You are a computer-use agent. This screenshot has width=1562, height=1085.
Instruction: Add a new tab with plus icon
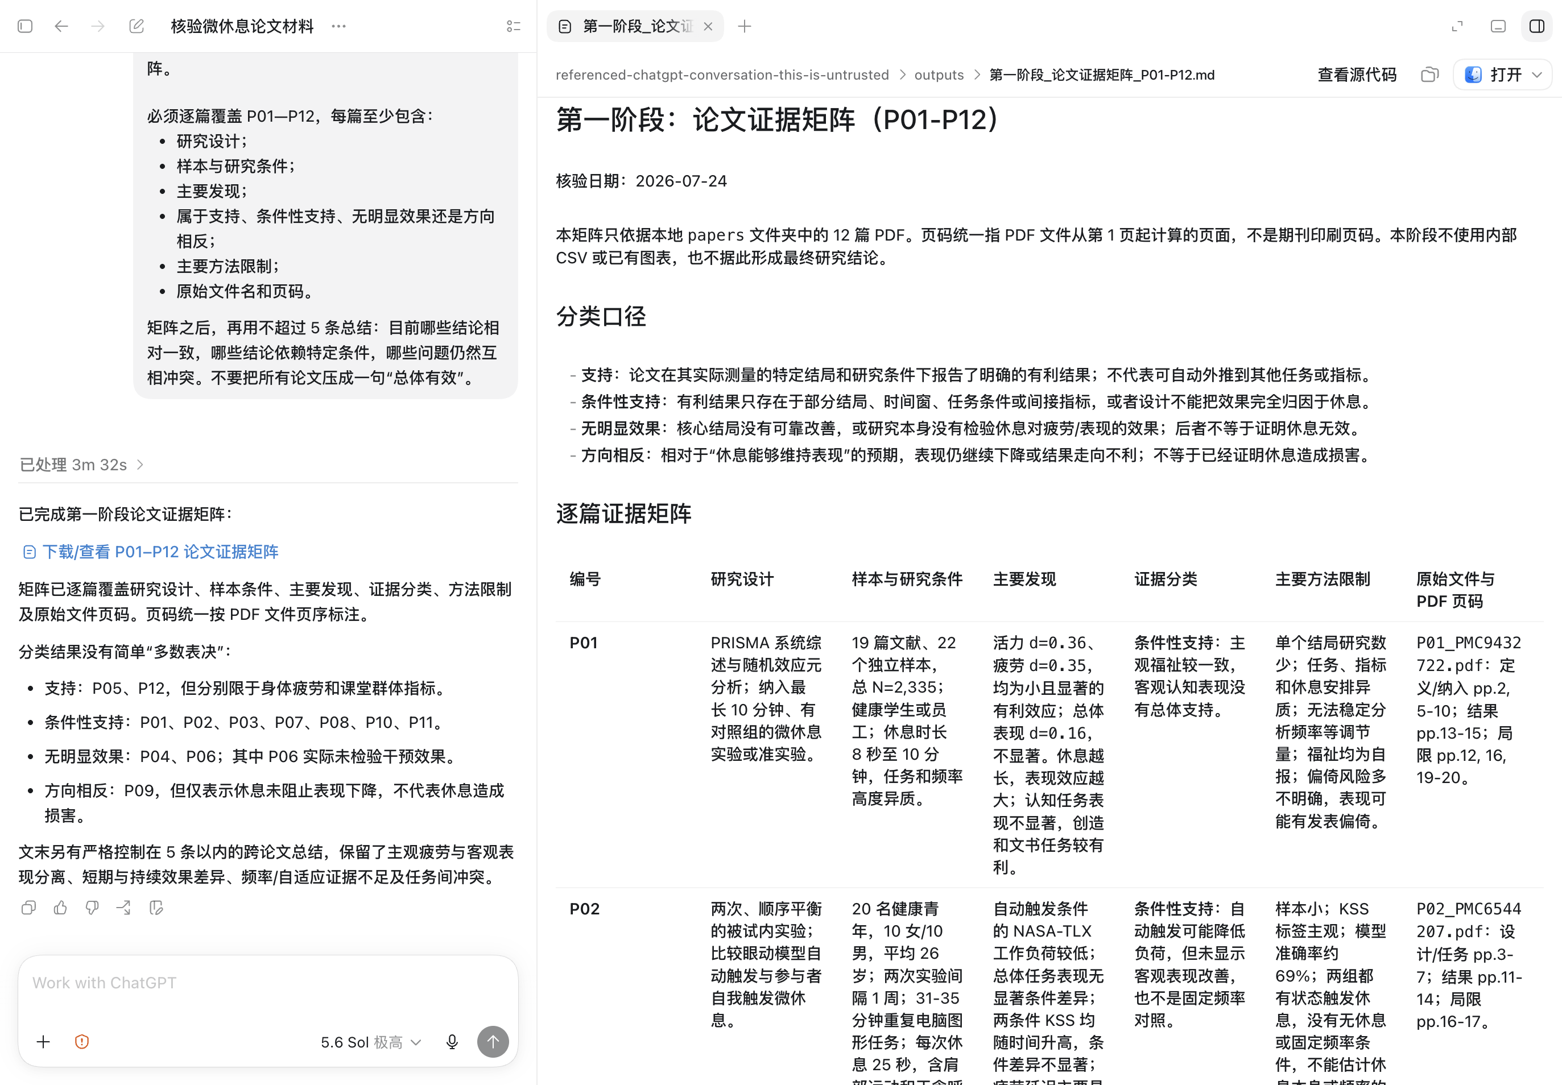pos(745,27)
